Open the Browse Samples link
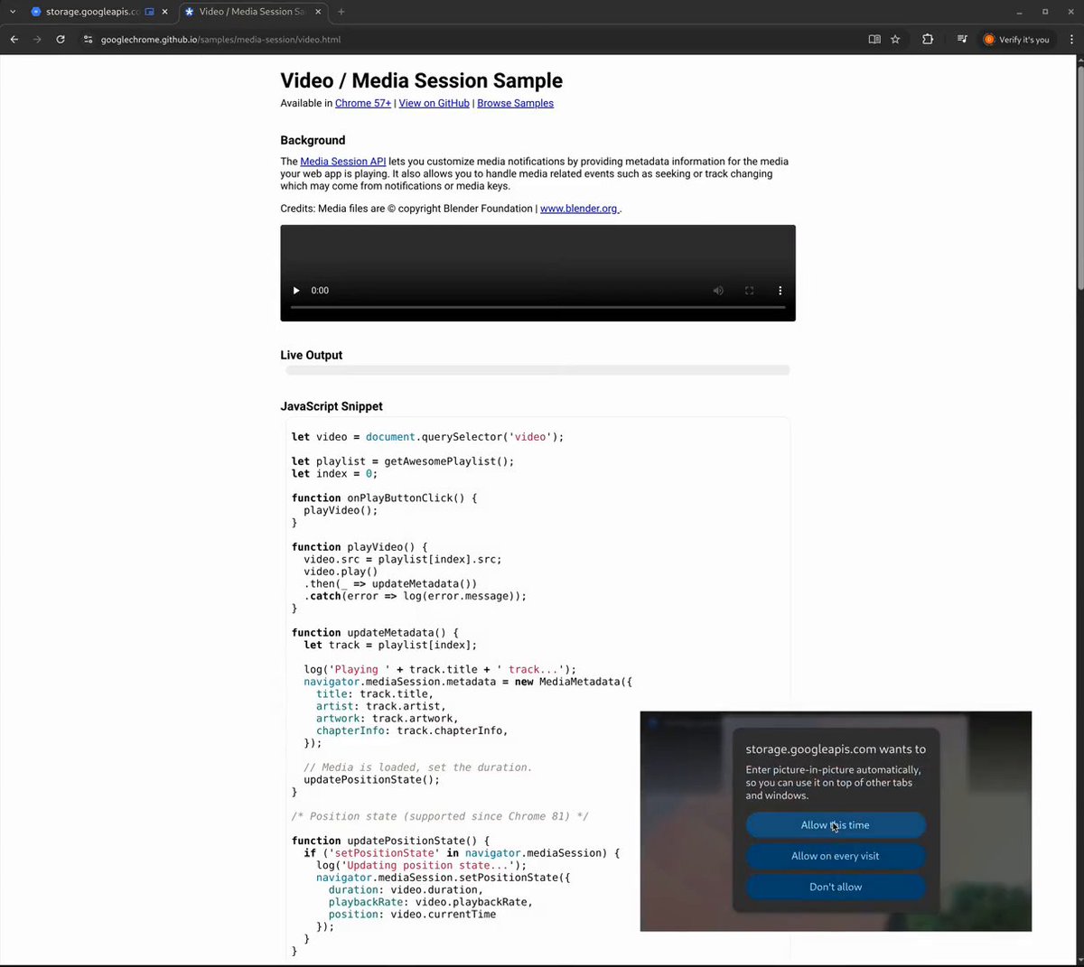Viewport: 1084px width, 967px height. pyautogui.click(x=515, y=103)
